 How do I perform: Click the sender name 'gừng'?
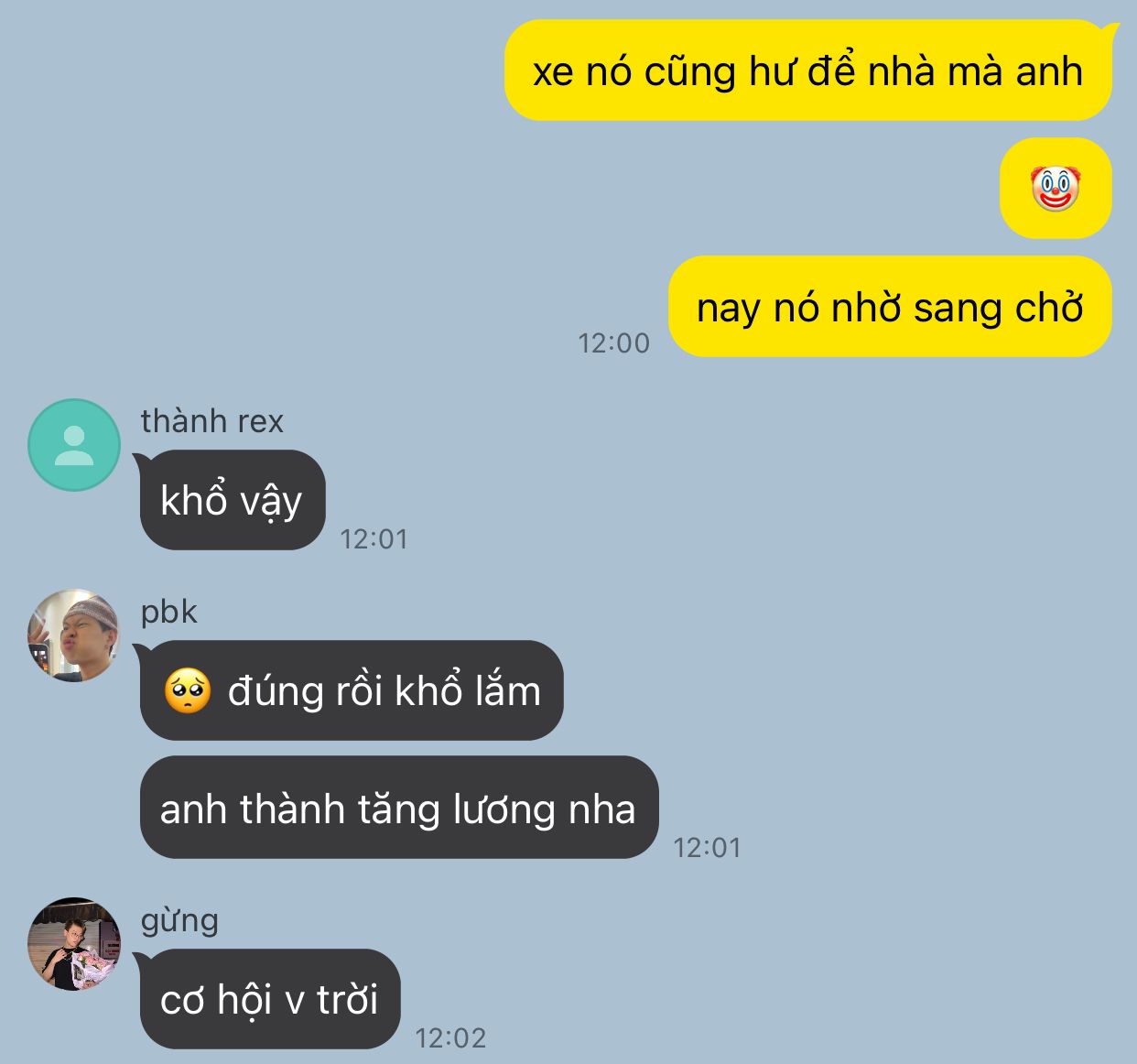coord(179,920)
